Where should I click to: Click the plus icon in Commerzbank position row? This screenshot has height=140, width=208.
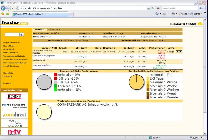pyautogui.click(x=177, y=51)
